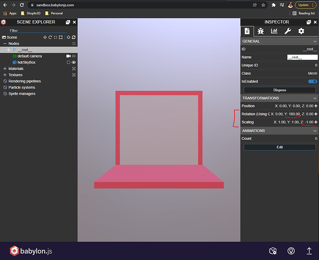
Task: Open the ShopIn3D bookmark folder
Action: coord(31,13)
